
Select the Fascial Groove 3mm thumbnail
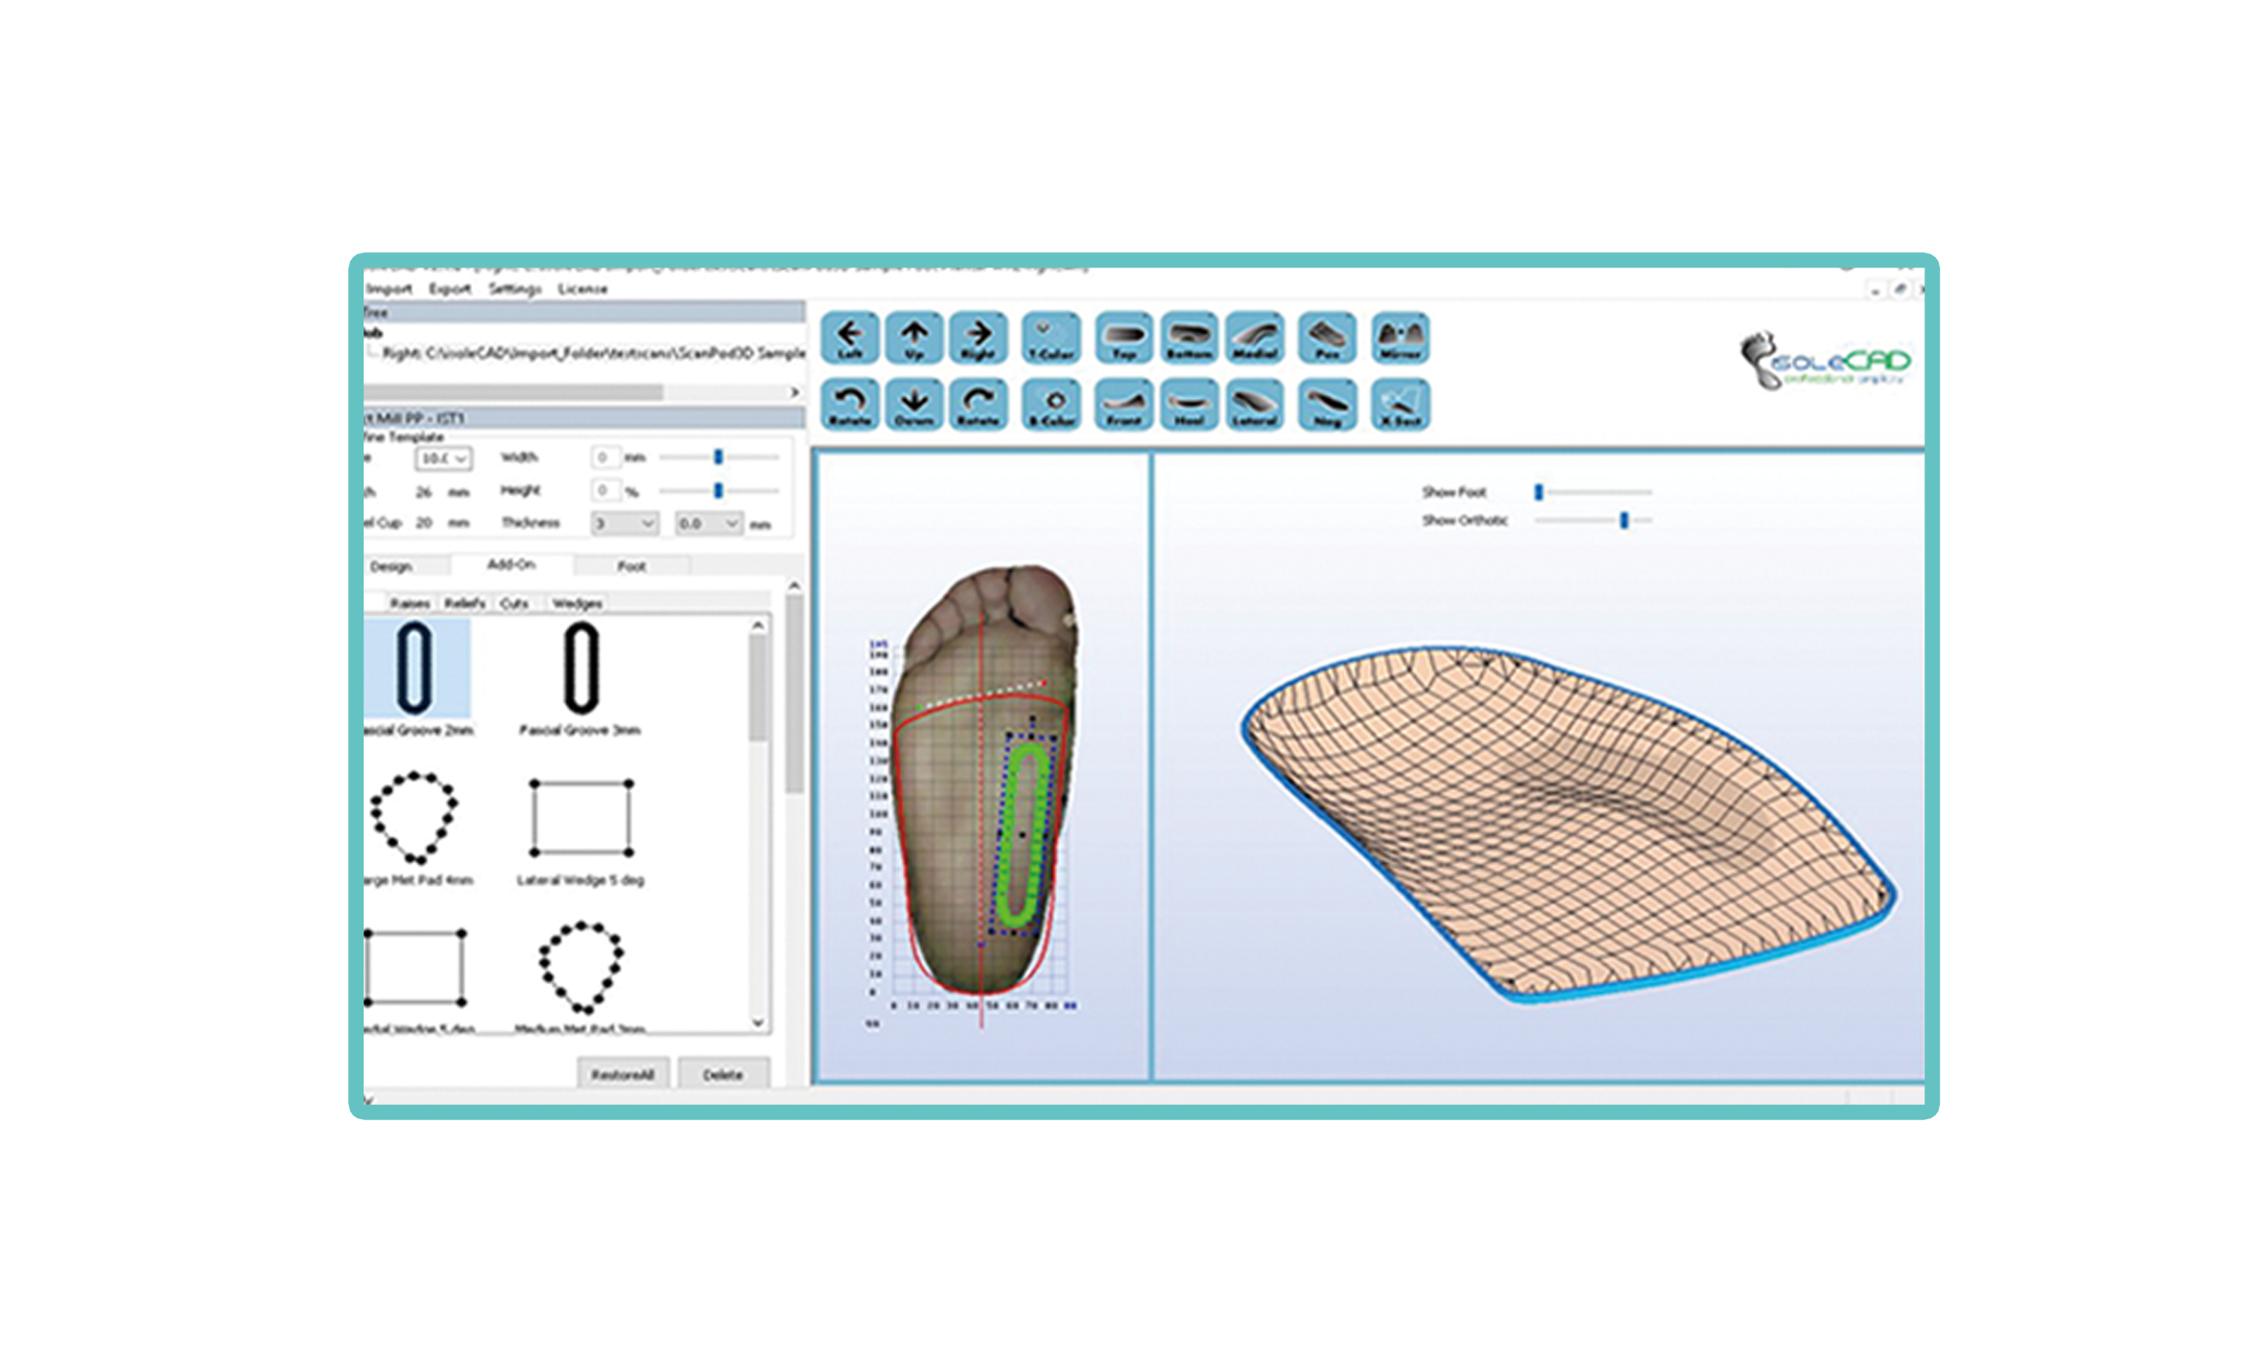(x=580, y=669)
